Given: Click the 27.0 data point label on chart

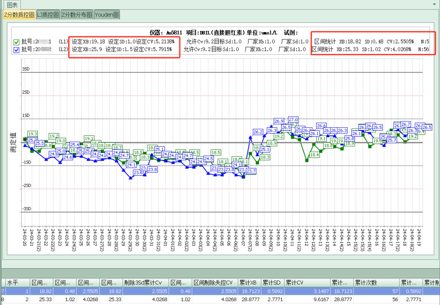Looking at the screenshot, I should [293, 119].
